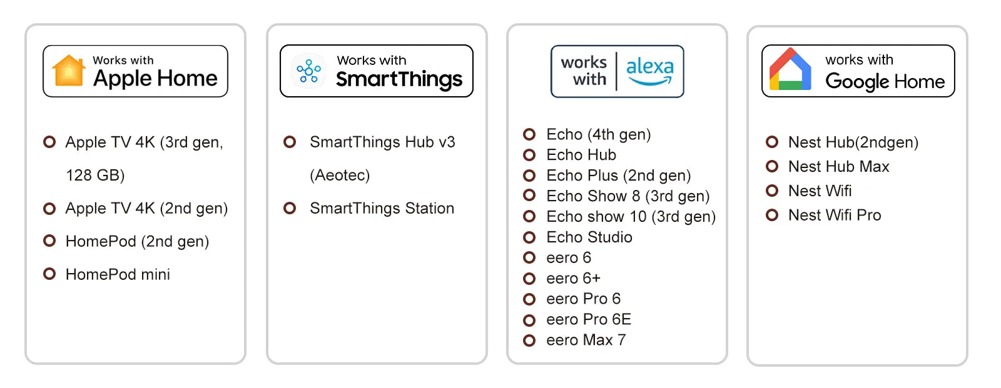
Task: Click the Nest Hub Max entry
Action: point(838,167)
